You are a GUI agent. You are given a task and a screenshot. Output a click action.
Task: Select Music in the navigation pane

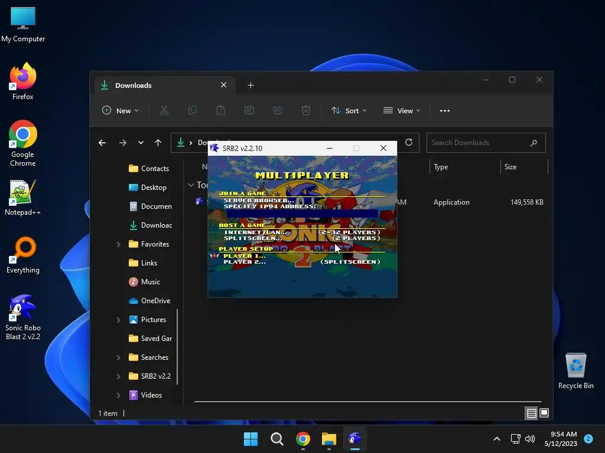(x=144, y=282)
